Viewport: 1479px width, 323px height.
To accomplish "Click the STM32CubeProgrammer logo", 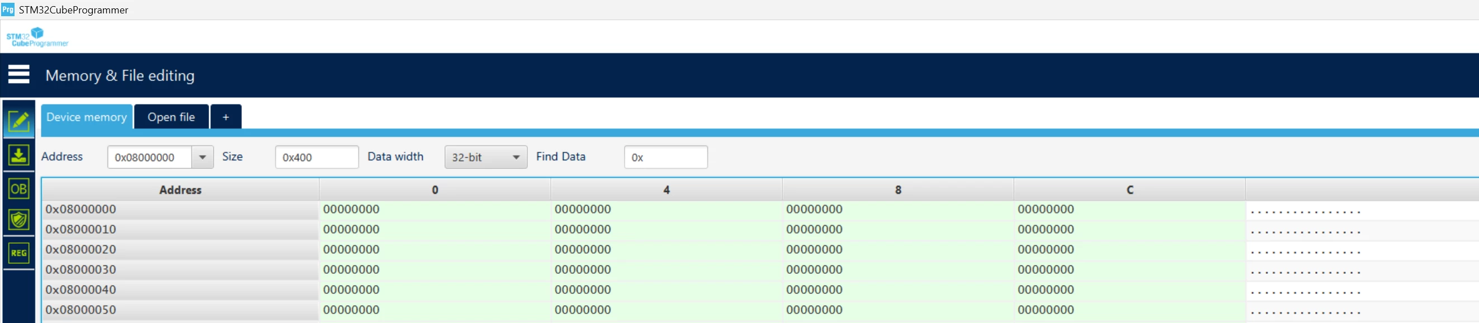I will click(37, 37).
